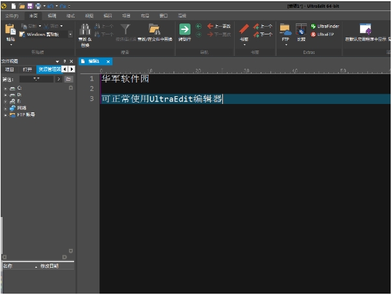Redo the edit with the blue arrow
The width and height of the screenshot is (392, 295).
click(62, 6)
